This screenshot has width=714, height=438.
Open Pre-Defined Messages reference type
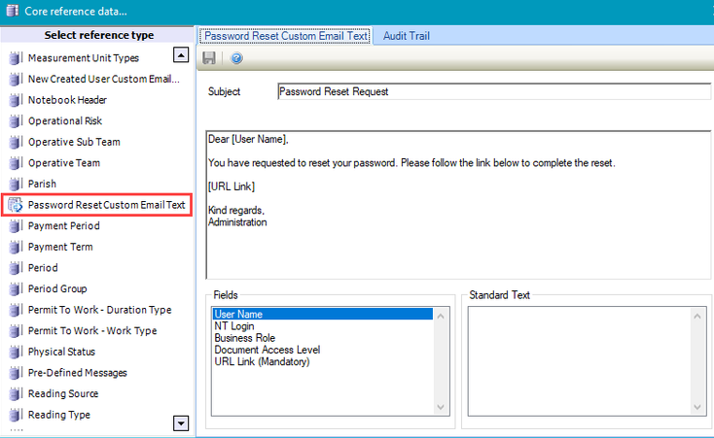click(x=77, y=373)
